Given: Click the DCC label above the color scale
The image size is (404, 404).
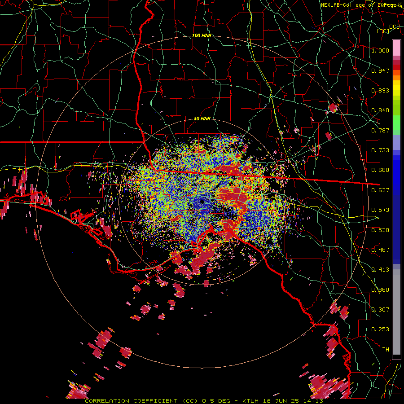Looking at the screenshot, I should click(x=395, y=27).
